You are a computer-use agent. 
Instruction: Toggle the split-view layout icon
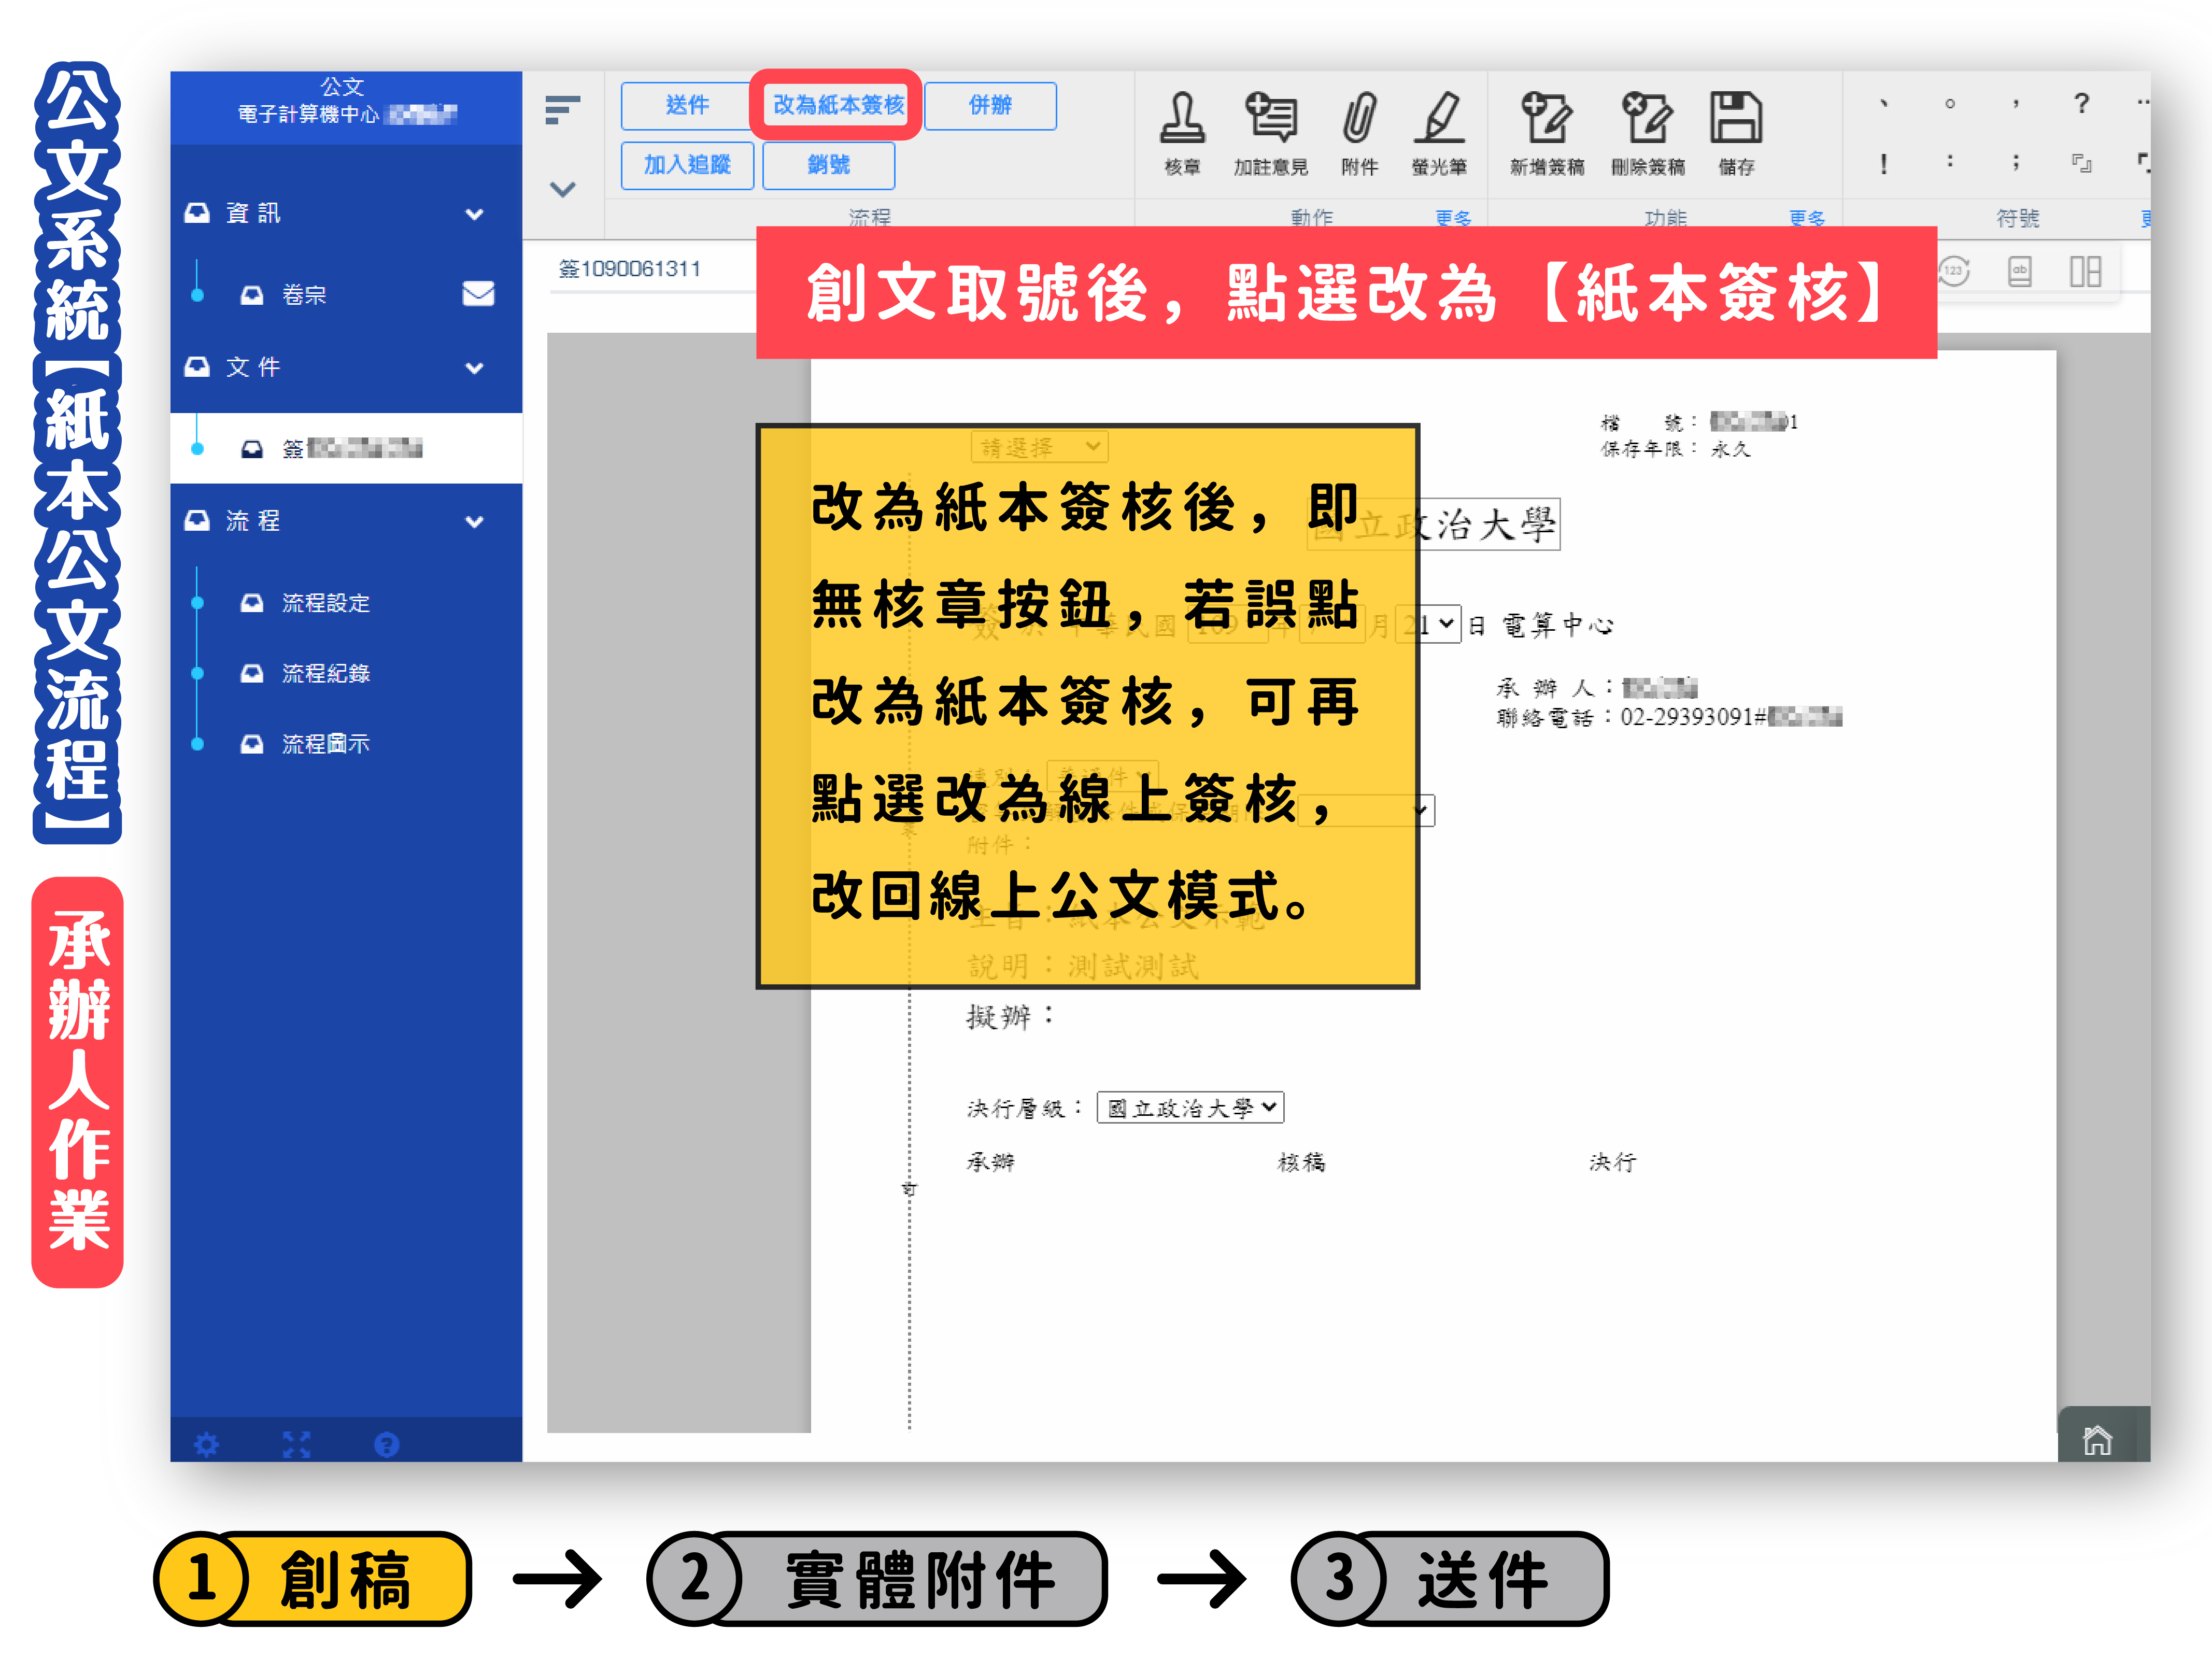(2085, 271)
